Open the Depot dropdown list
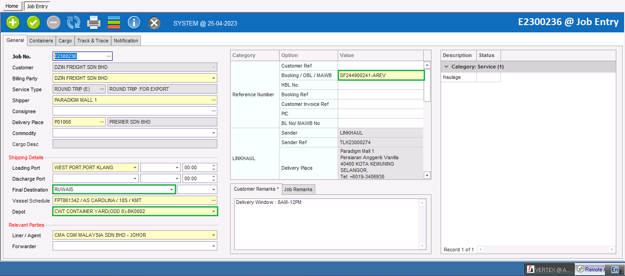 click(213, 211)
